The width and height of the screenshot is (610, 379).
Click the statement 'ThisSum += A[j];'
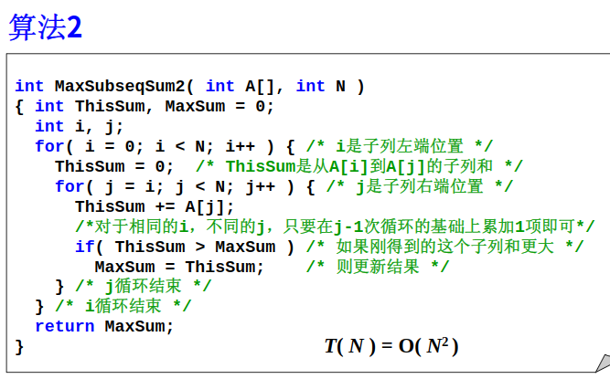(155, 207)
